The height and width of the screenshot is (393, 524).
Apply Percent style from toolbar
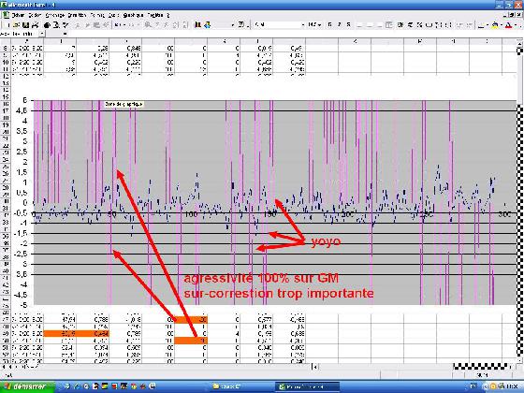419,24
